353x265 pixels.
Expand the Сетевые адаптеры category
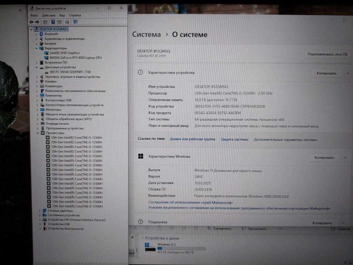(40, 210)
